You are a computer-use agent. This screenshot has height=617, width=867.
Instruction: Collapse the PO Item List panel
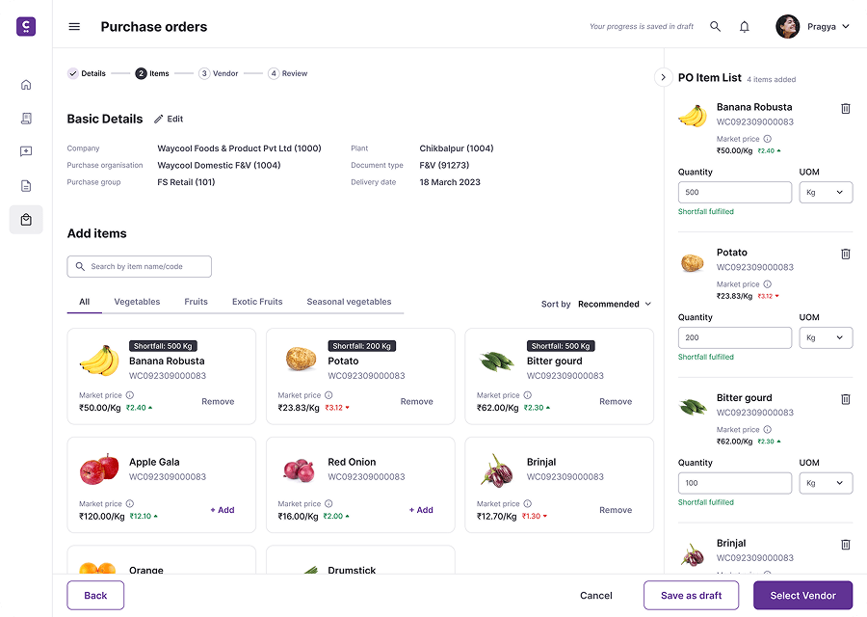[663, 77]
